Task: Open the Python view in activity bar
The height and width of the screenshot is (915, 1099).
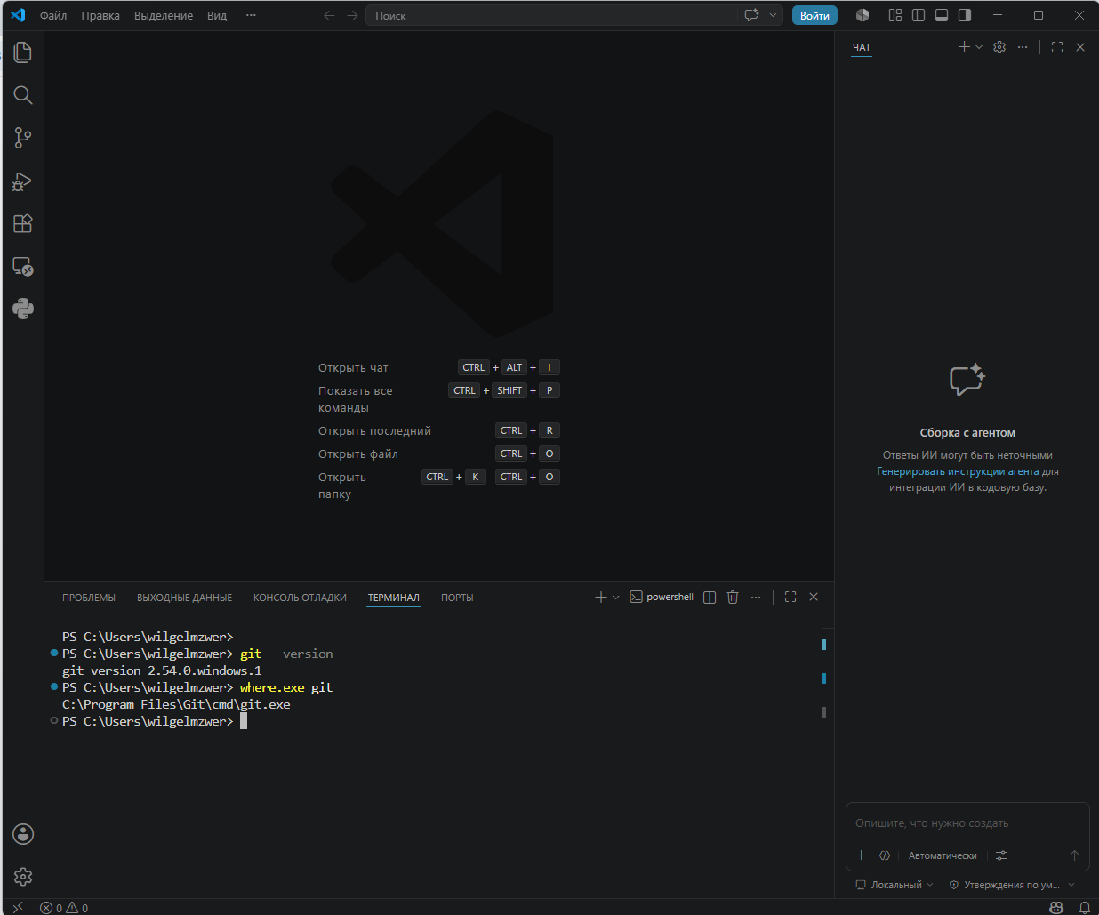Action: (x=23, y=309)
